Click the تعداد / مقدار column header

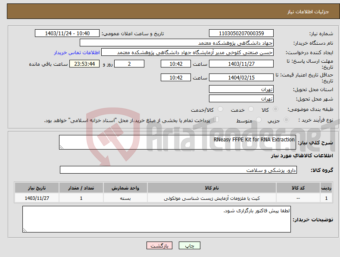(x=81, y=188)
